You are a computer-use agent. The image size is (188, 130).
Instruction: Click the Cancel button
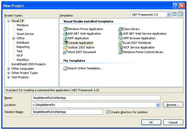pyautogui.click(x=173, y=122)
